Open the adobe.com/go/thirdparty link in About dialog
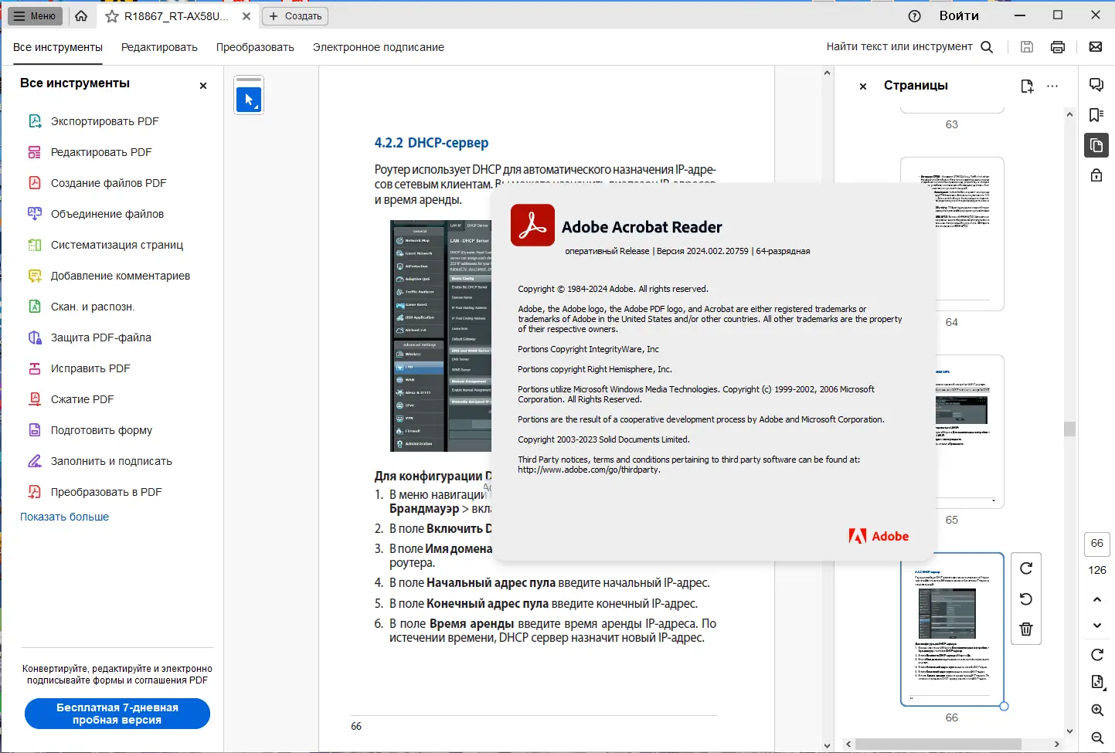This screenshot has height=753, width=1115. (589, 470)
